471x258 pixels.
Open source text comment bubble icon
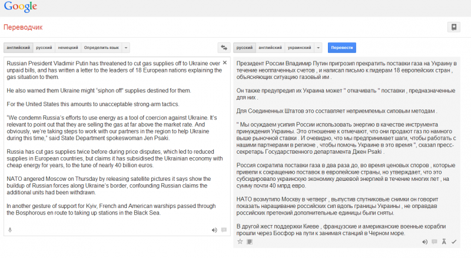pyautogui.click(x=224, y=230)
